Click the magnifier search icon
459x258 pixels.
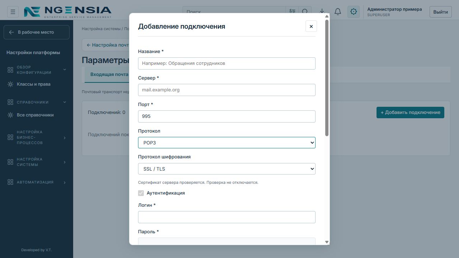pyautogui.click(x=305, y=12)
